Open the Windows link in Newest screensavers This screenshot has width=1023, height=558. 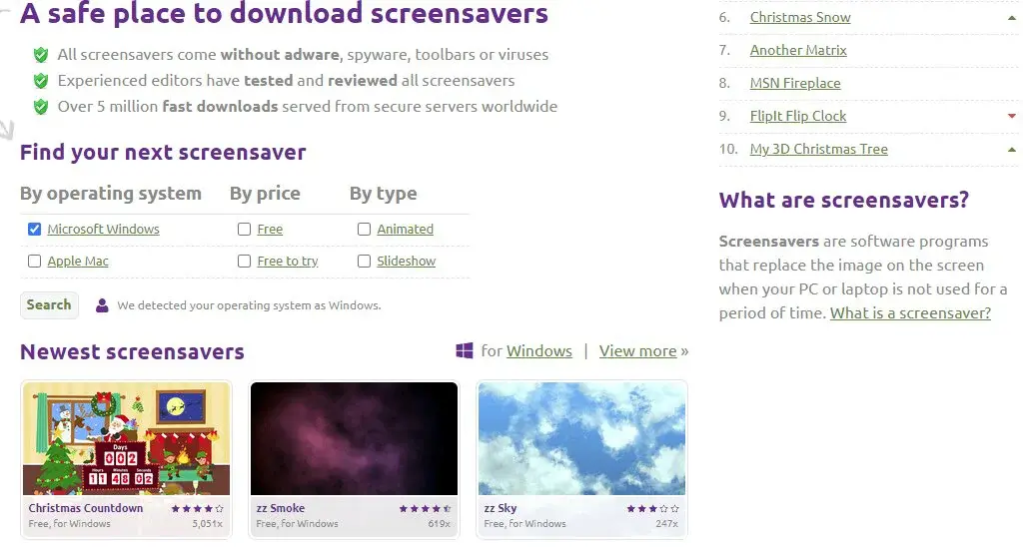538,350
